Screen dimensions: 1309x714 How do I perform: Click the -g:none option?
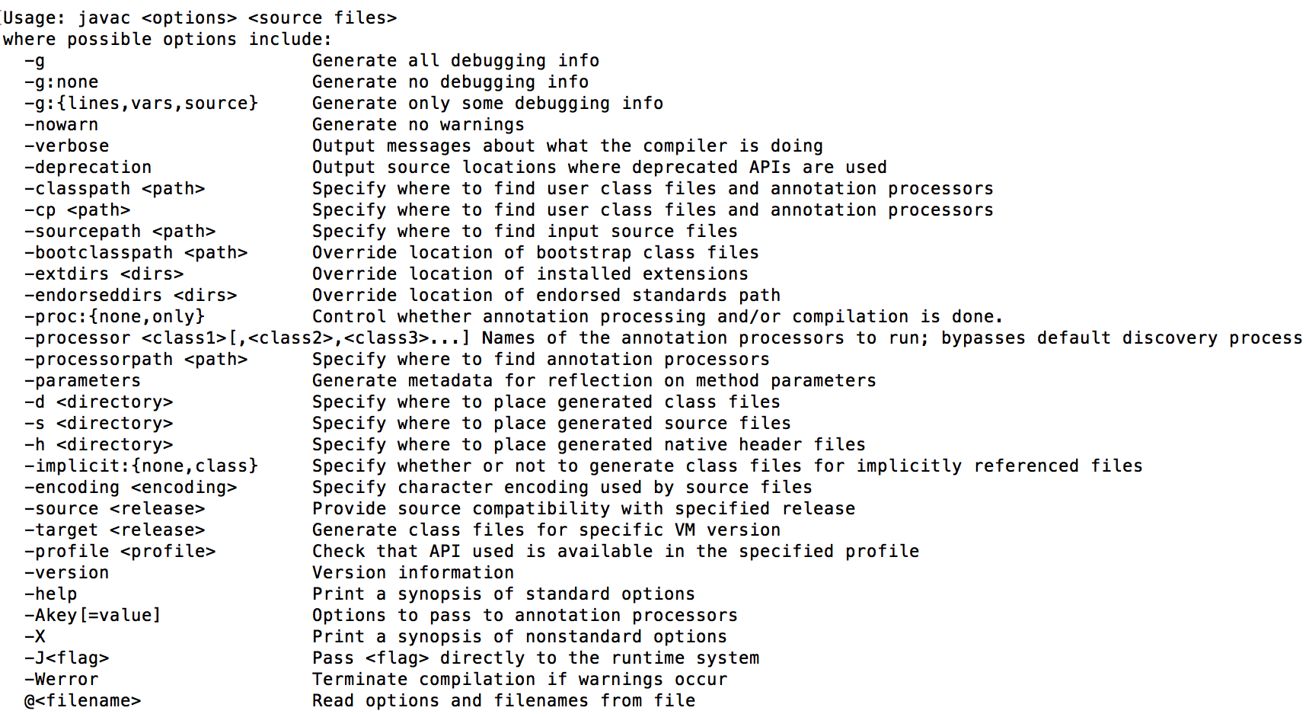61,82
